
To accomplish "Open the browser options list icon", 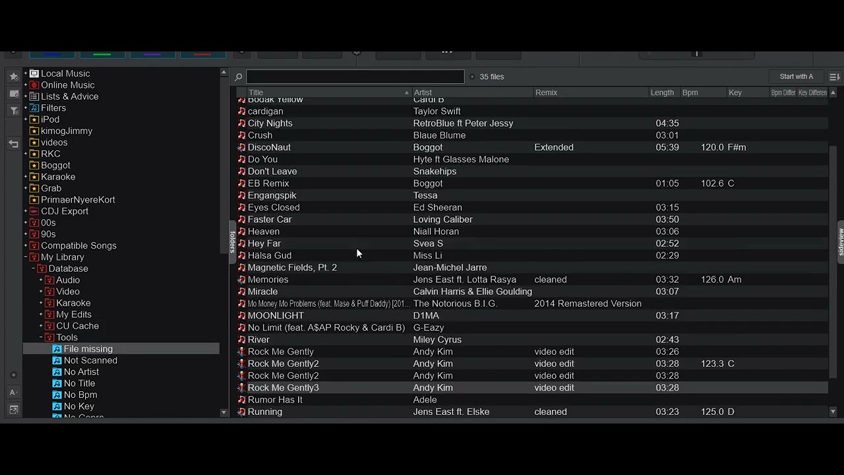I will 834,77.
